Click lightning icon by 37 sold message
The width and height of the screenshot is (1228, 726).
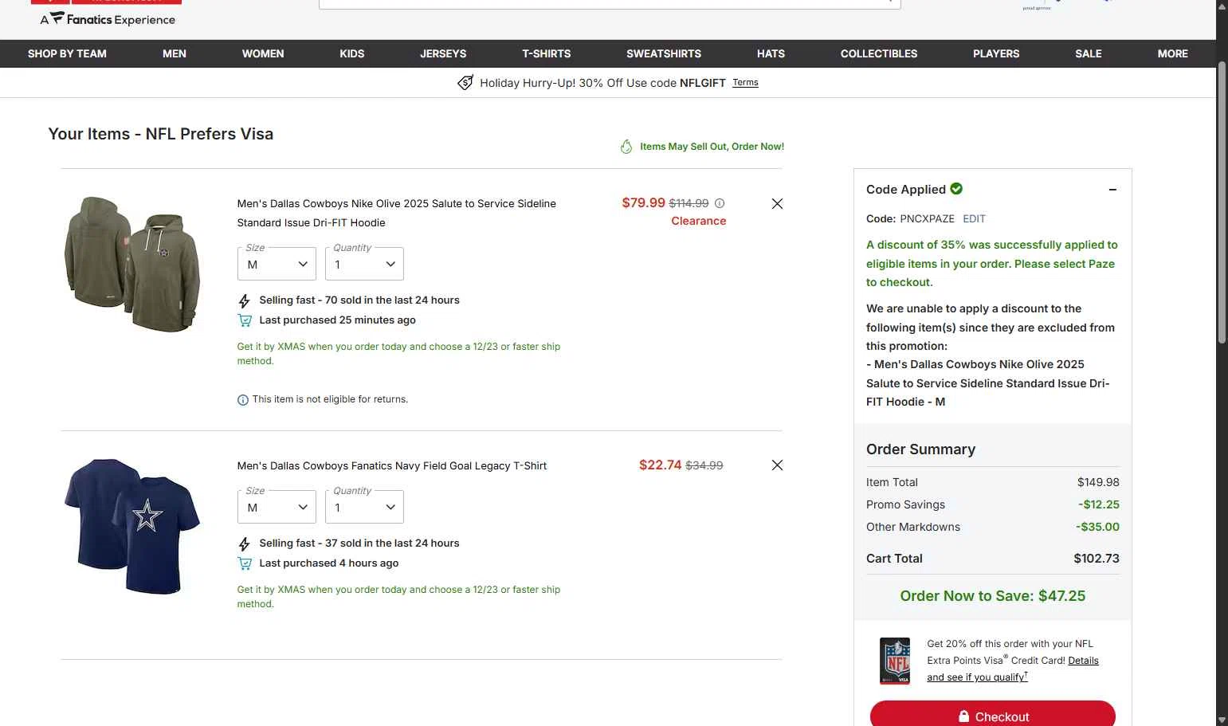click(245, 544)
